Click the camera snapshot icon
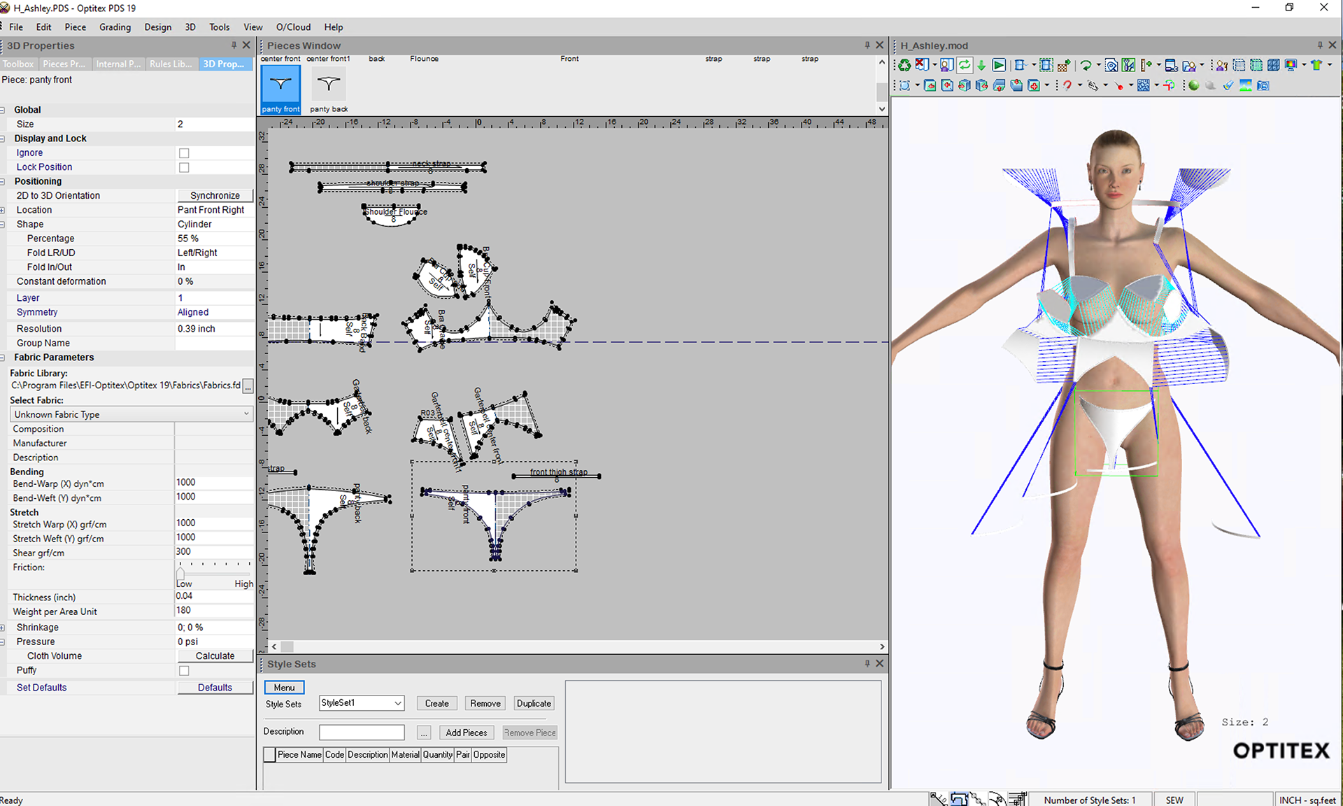The image size is (1343, 806). pos(1263,85)
